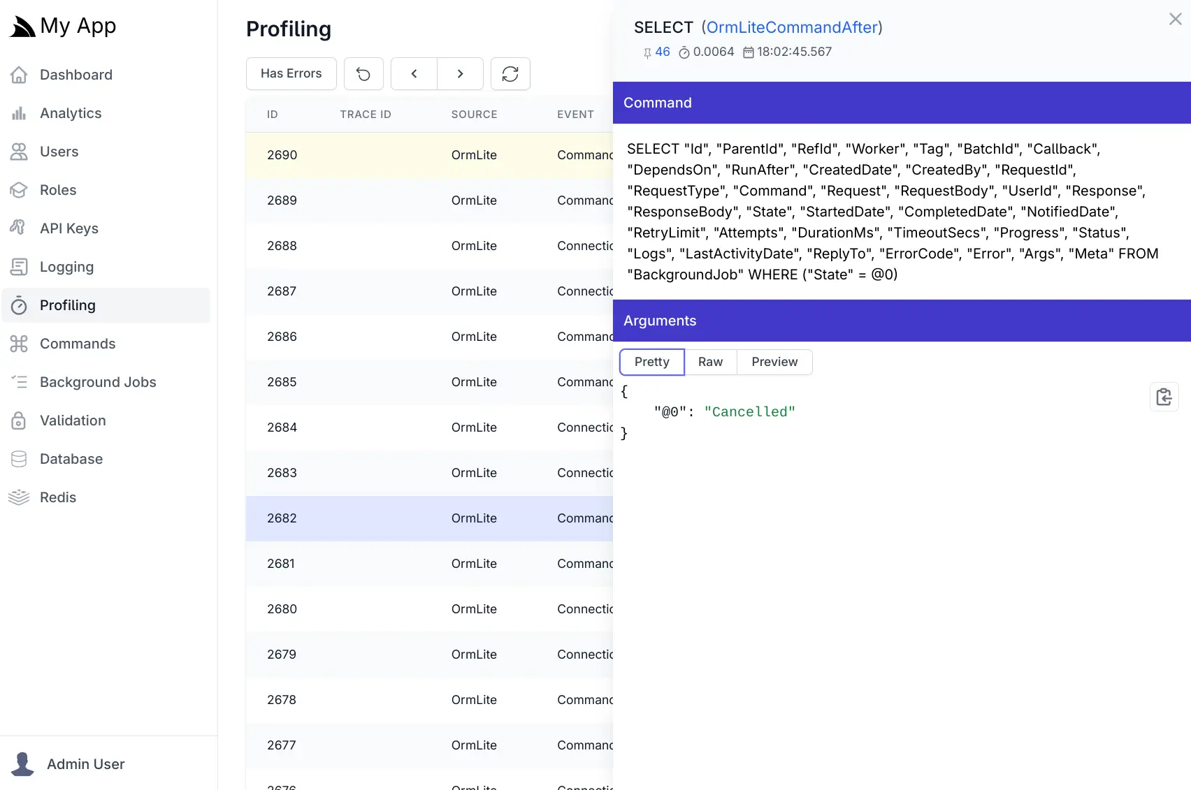Click the refresh results icon
The image size is (1191, 790).
[510, 74]
